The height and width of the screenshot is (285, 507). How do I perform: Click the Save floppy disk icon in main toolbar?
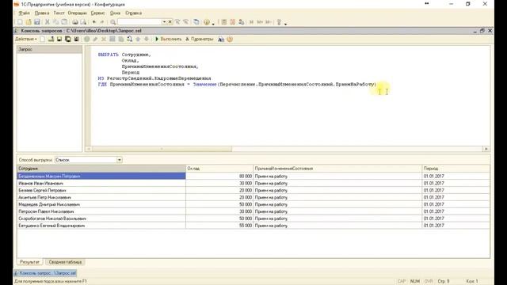click(37, 22)
